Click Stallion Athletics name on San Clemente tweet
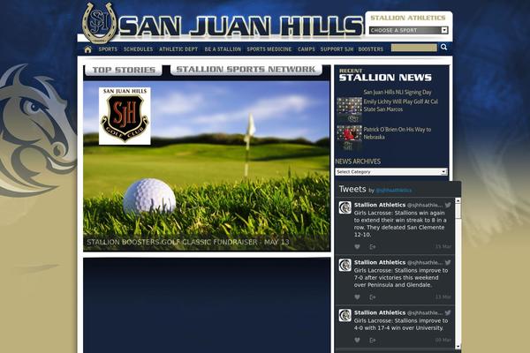This screenshot has width=530, height=353. point(380,205)
